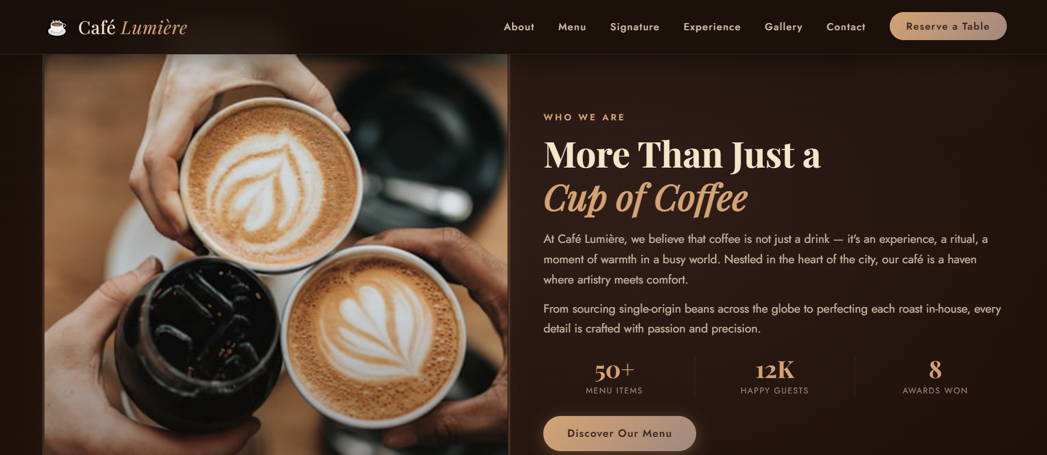Click the More Than Just a heading
This screenshot has height=455, width=1047.
point(682,155)
